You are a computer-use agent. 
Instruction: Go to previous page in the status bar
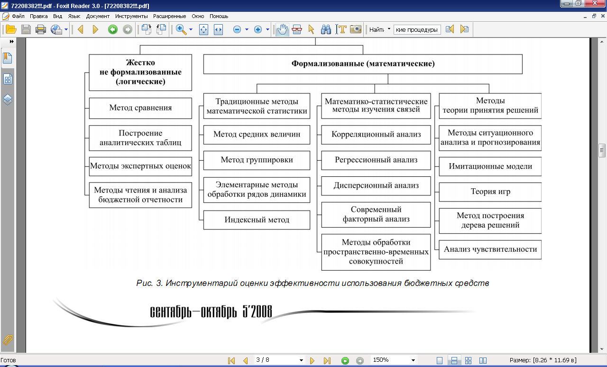[245, 361]
